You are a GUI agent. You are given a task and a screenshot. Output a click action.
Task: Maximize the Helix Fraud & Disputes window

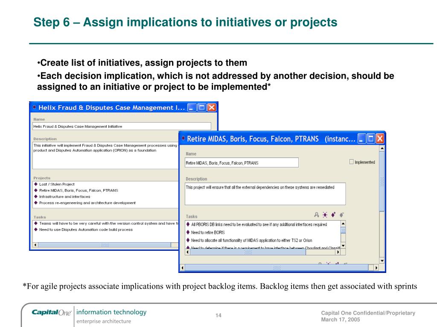pos(202,107)
